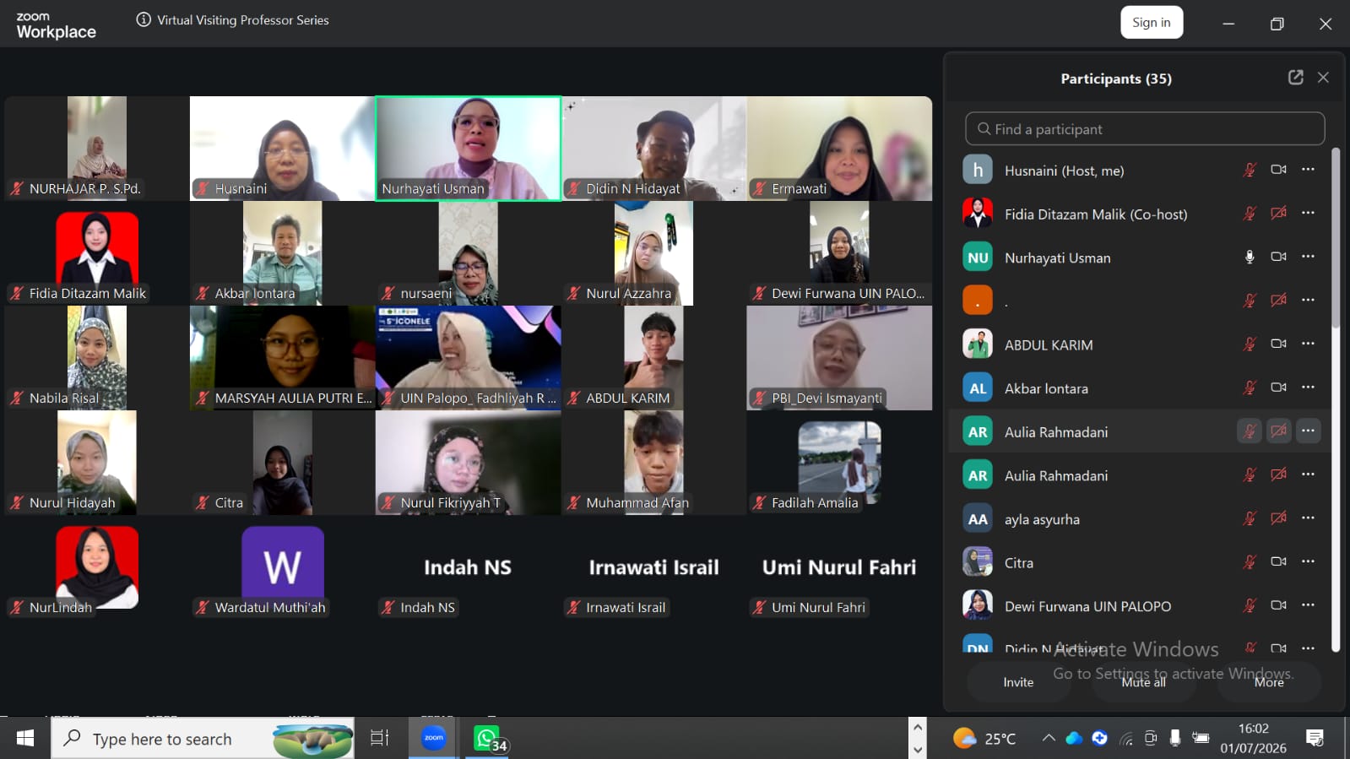Click orange dot avatar in participant list
1350x759 pixels.
point(978,300)
